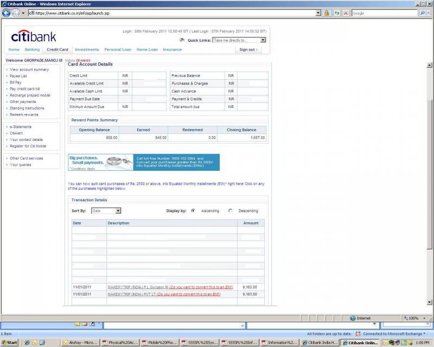Open the recent pages dropdown arrow

pyautogui.click(x=23, y=12)
